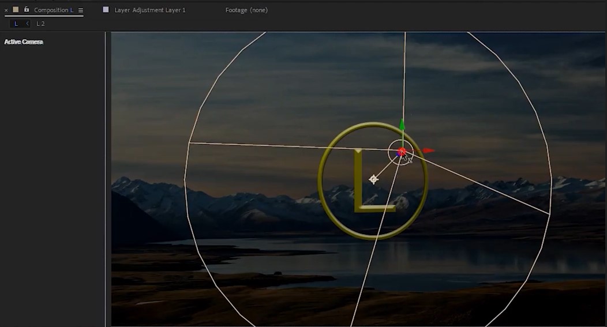Click the Active Camera view label
This screenshot has height=327, width=607.
point(24,42)
